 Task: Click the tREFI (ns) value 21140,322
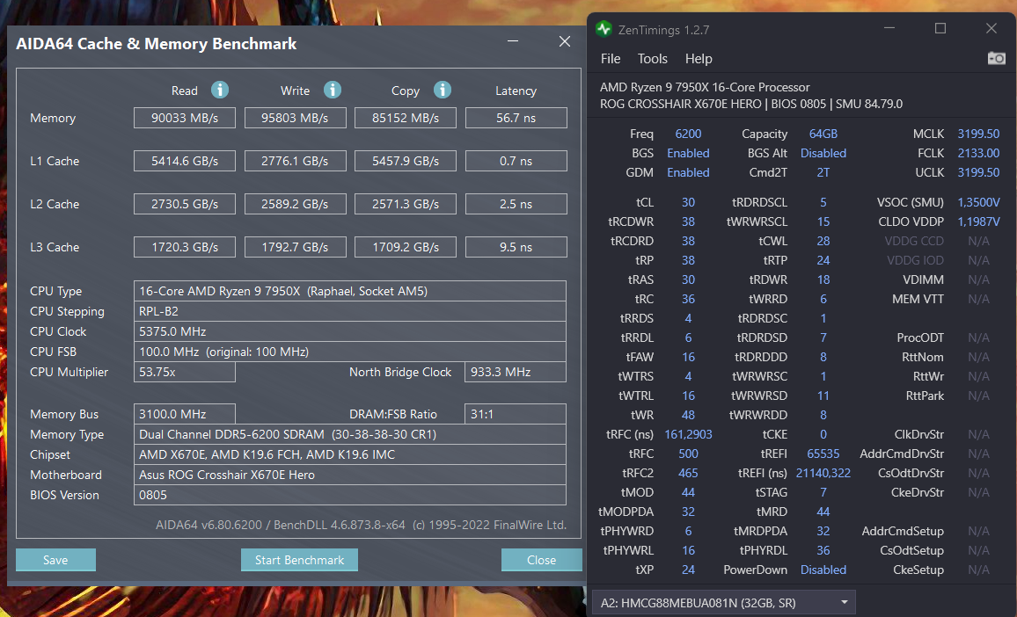pyautogui.click(x=823, y=473)
